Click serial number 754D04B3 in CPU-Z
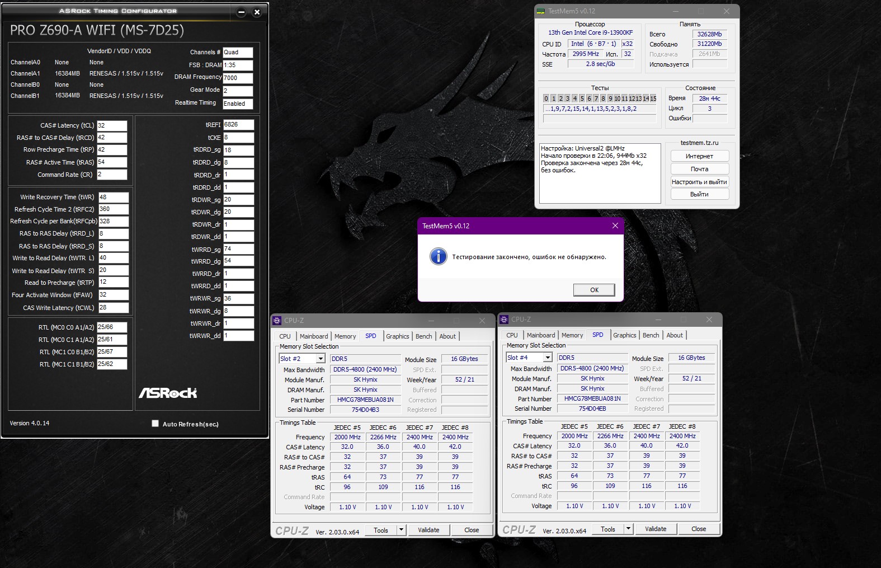Image resolution: width=881 pixels, height=568 pixels. click(x=365, y=410)
